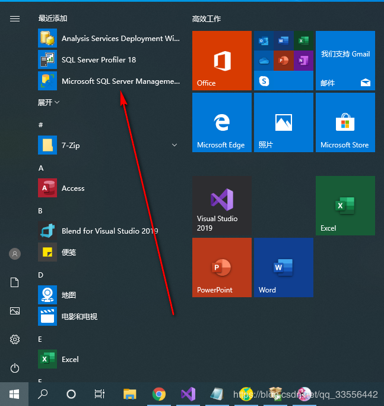Open the user account button in the sidebar
This screenshot has width=384, height=406.
coord(15,254)
